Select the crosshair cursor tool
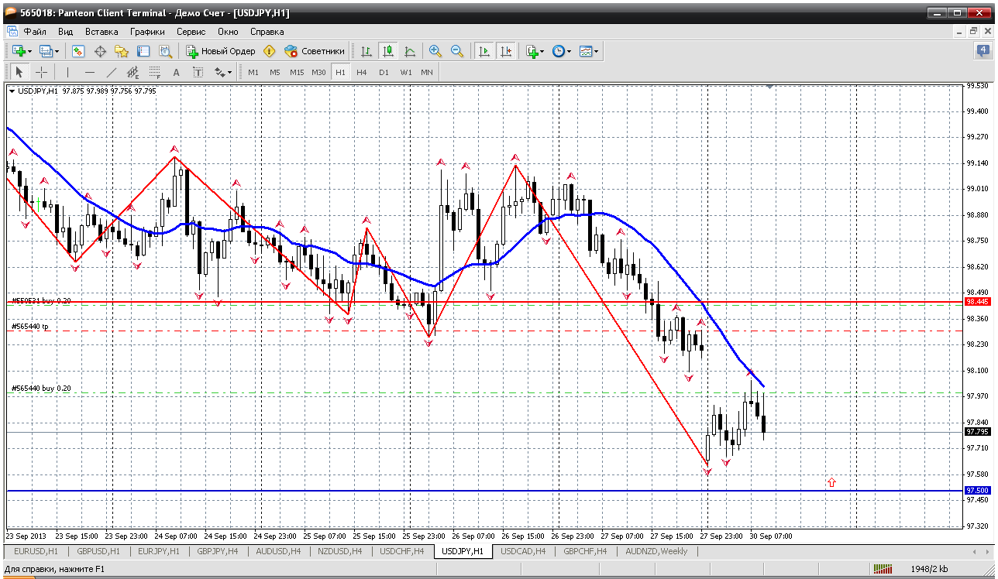The image size is (998, 579). 41,72
